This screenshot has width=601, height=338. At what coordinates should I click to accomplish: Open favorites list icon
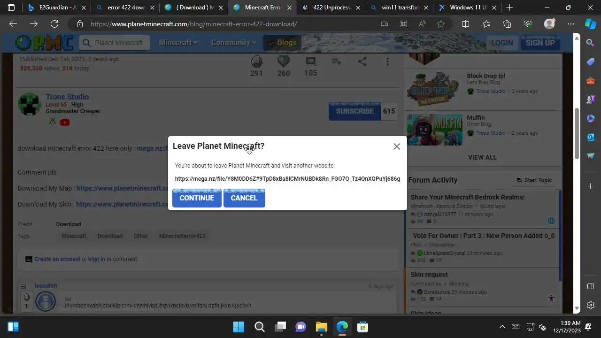click(x=486, y=24)
